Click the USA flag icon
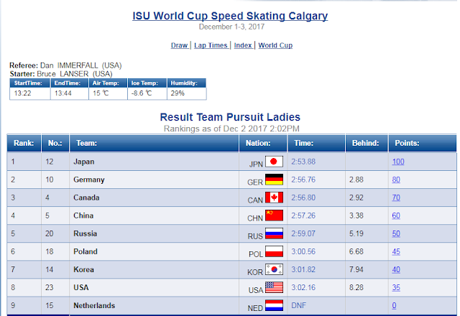Screen dimensions: 460x316 [274, 287]
